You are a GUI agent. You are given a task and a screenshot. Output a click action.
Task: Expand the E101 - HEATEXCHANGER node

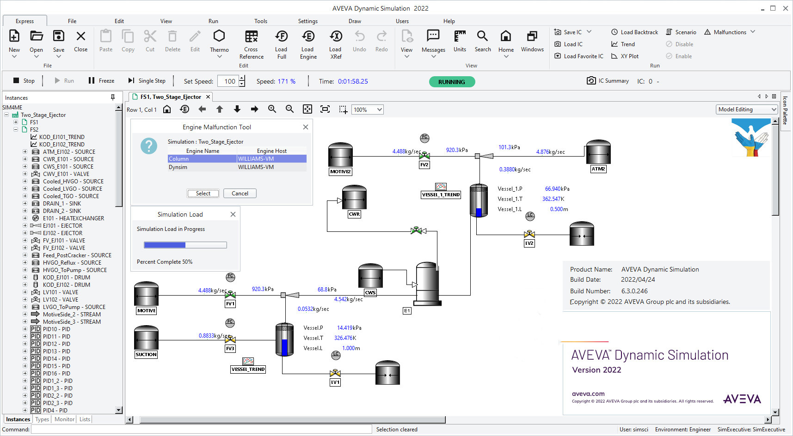(x=25, y=218)
